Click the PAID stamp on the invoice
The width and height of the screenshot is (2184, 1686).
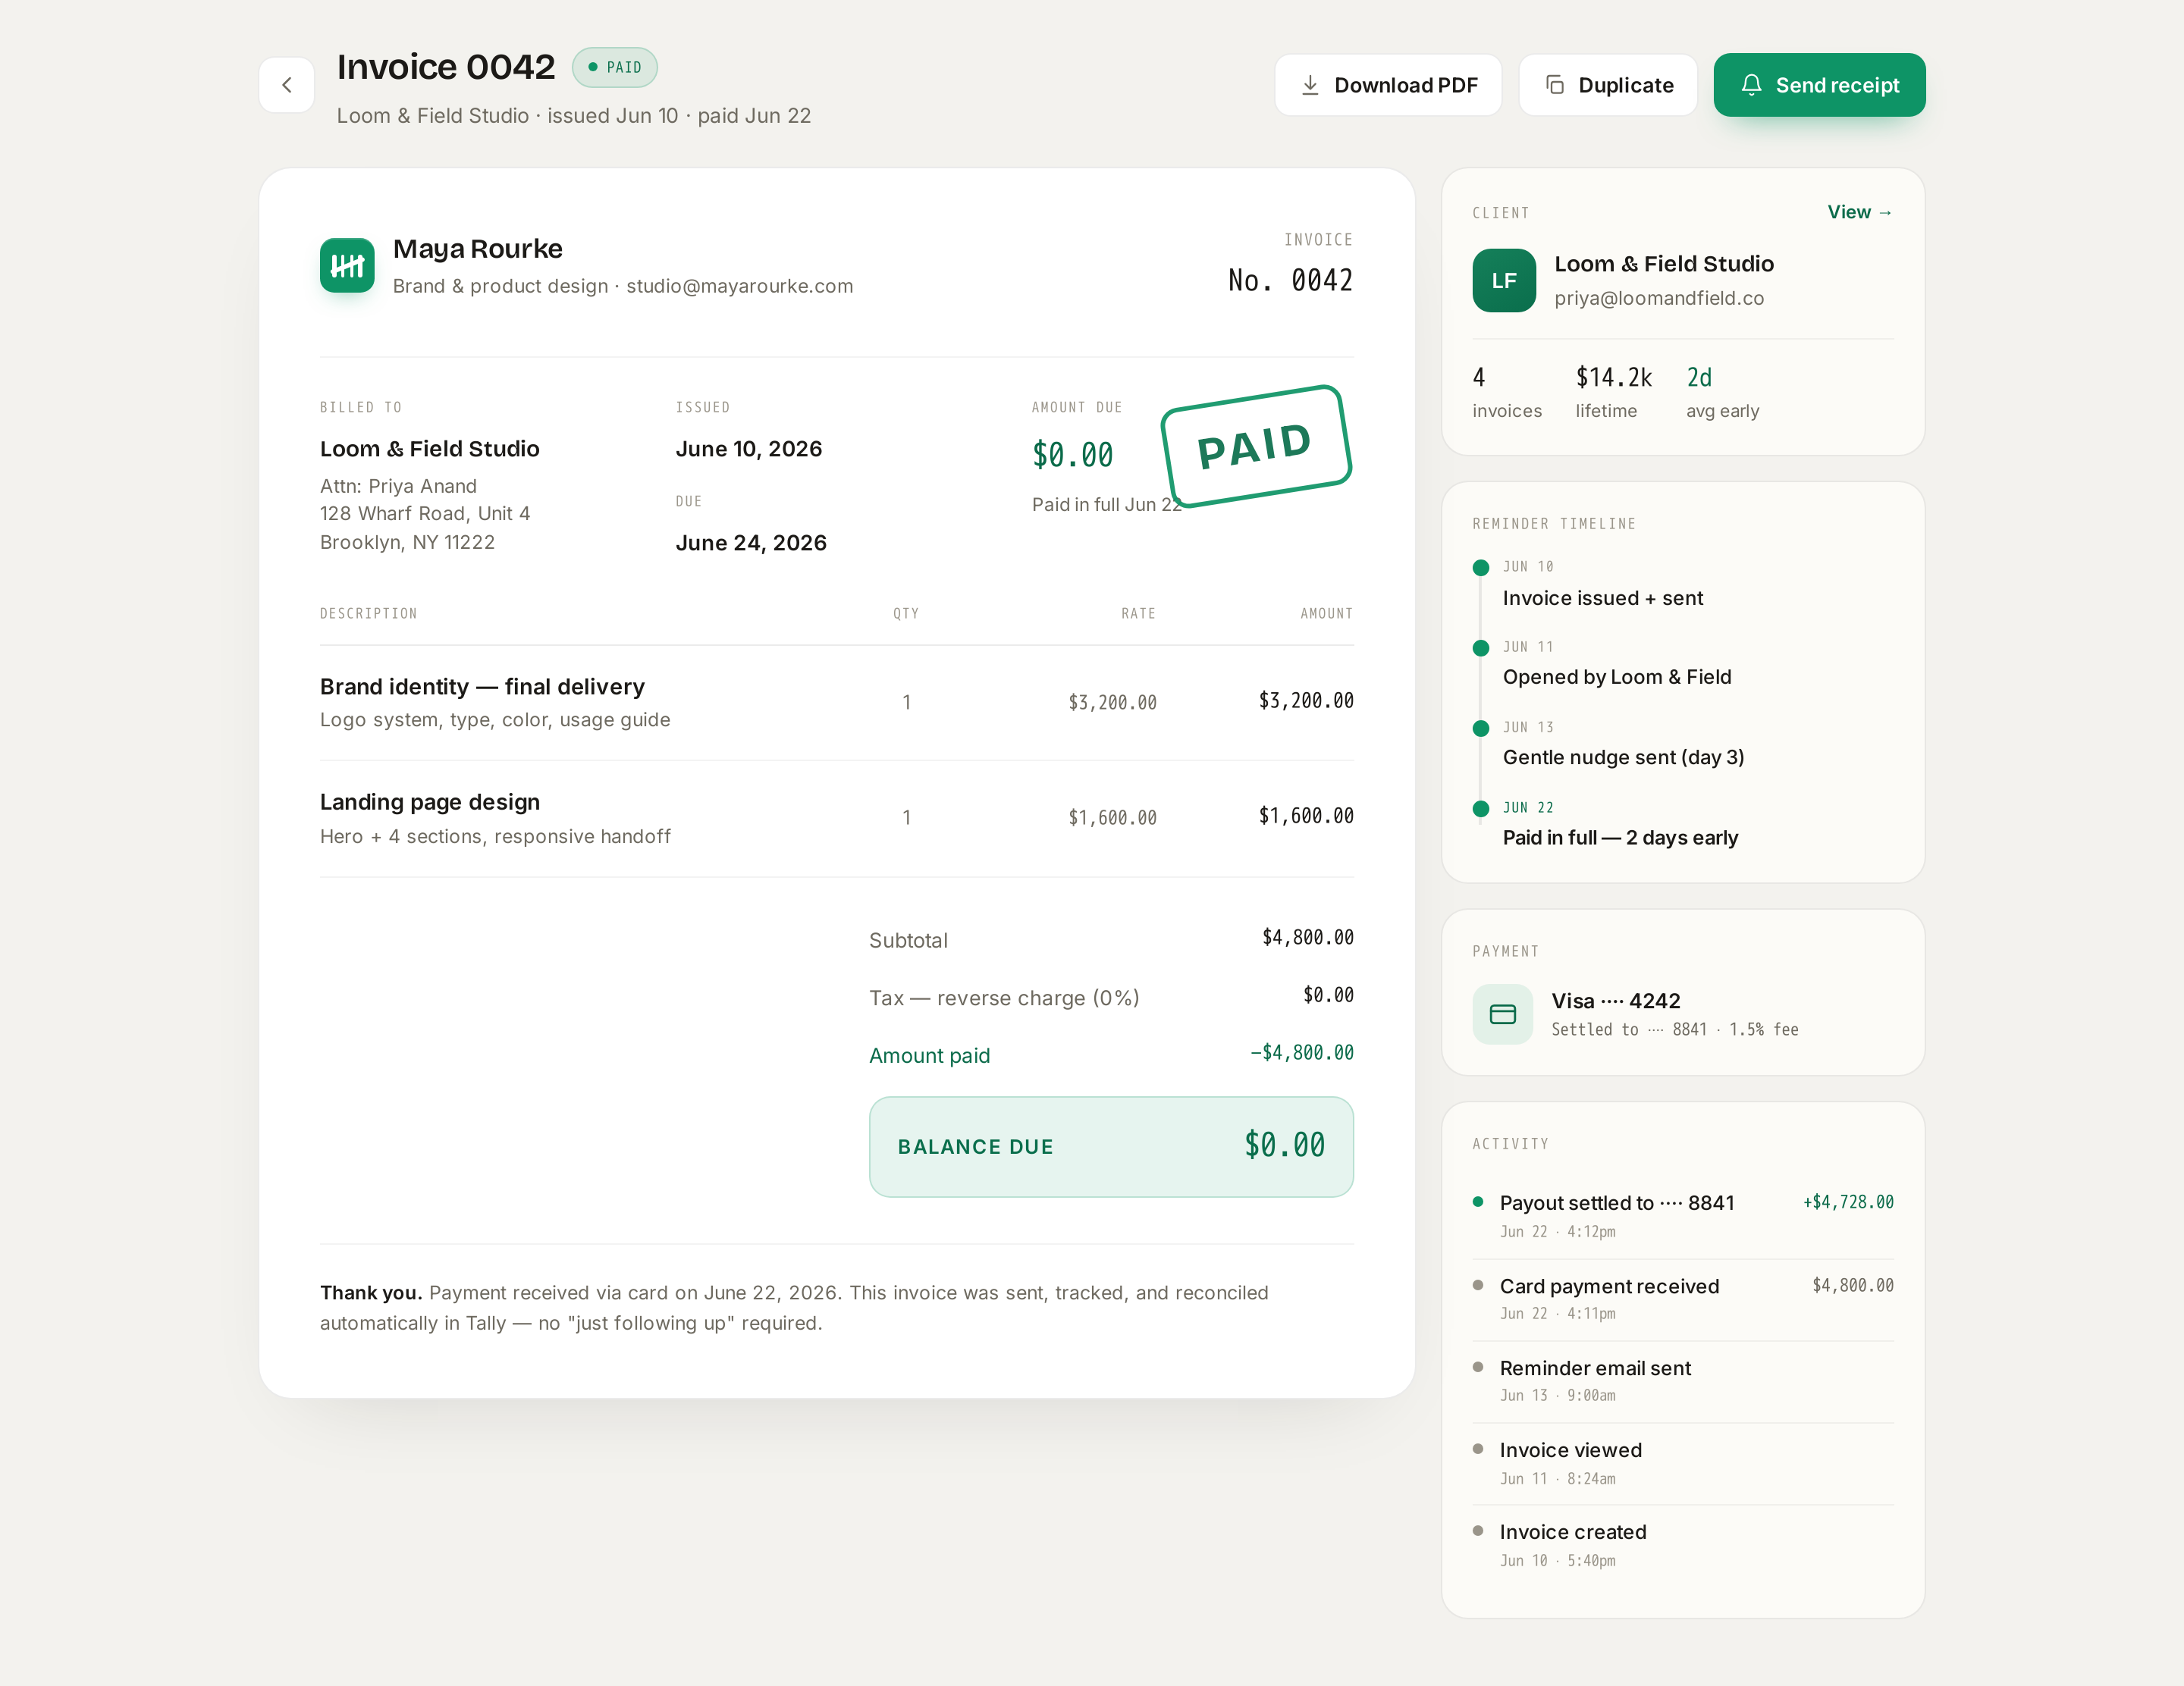click(1256, 446)
